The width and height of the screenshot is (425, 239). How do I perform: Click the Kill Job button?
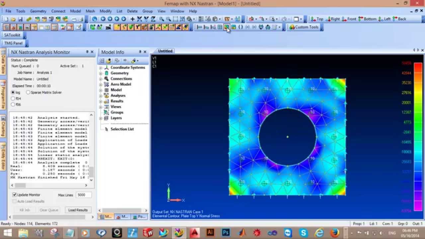[x=25, y=210]
